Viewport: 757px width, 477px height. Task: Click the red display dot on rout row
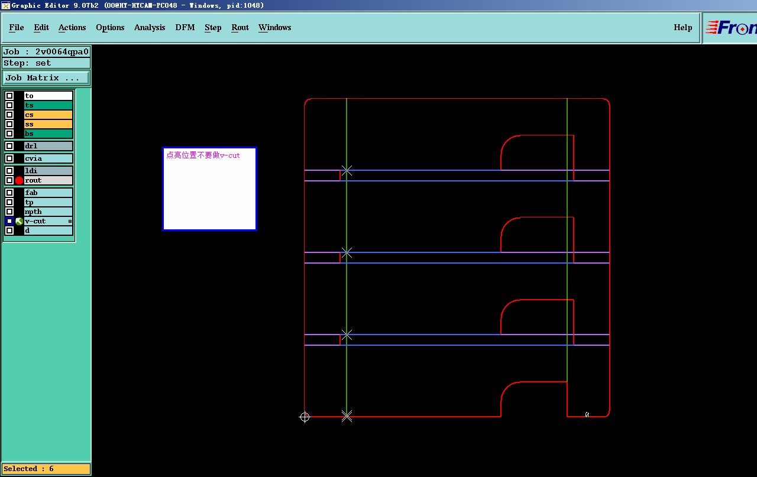[x=19, y=180]
